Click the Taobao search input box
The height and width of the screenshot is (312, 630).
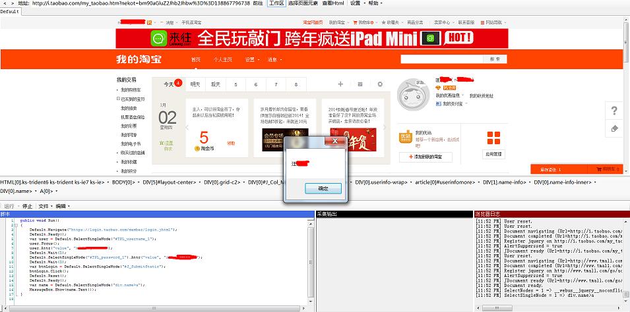[441, 59]
